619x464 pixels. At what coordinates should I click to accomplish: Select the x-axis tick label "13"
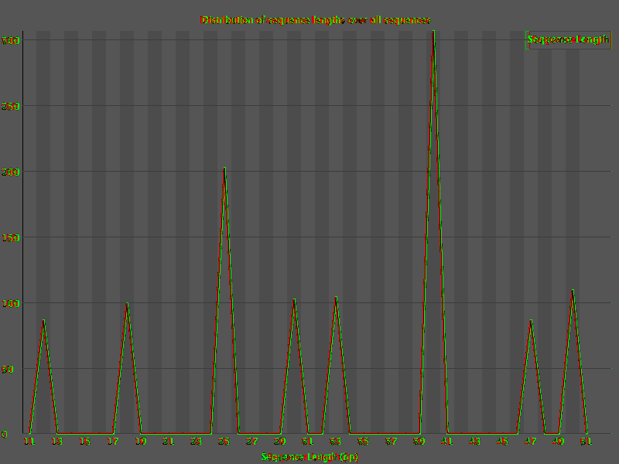click(57, 441)
